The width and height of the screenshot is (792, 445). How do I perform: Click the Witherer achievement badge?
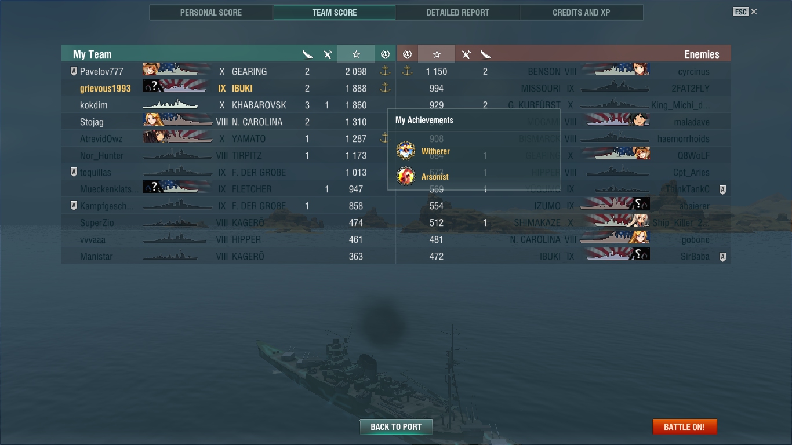[406, 151]
